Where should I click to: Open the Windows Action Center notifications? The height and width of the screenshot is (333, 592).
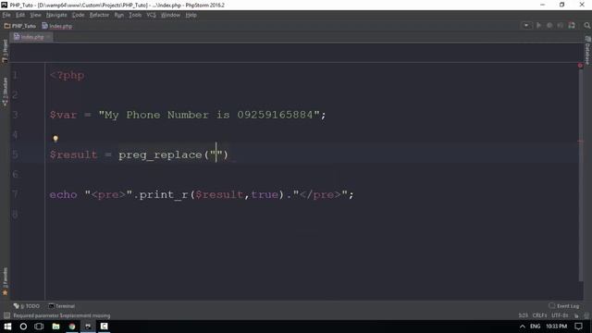click(579, 327)
